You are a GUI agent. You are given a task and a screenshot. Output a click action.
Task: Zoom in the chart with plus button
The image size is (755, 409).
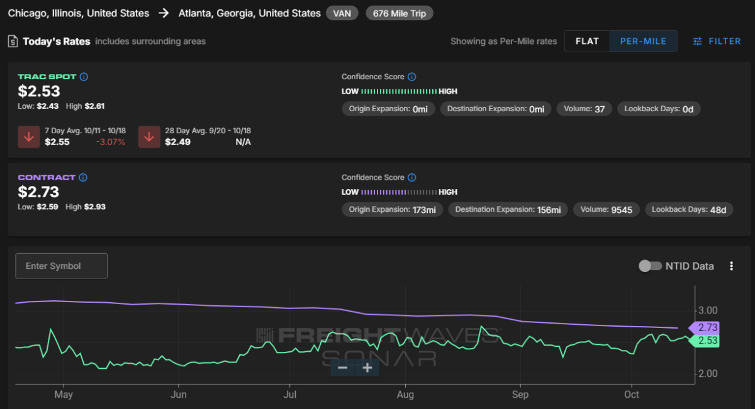pyautogui.click(x=367, y=368)
